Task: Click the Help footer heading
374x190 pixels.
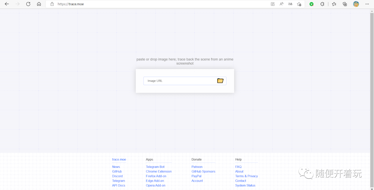Action: click(x=238, y=159)
